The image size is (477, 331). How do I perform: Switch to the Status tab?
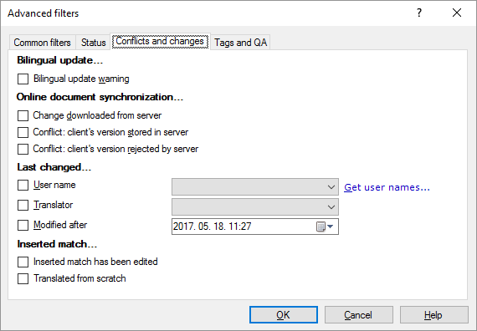[x=93, y=43]
